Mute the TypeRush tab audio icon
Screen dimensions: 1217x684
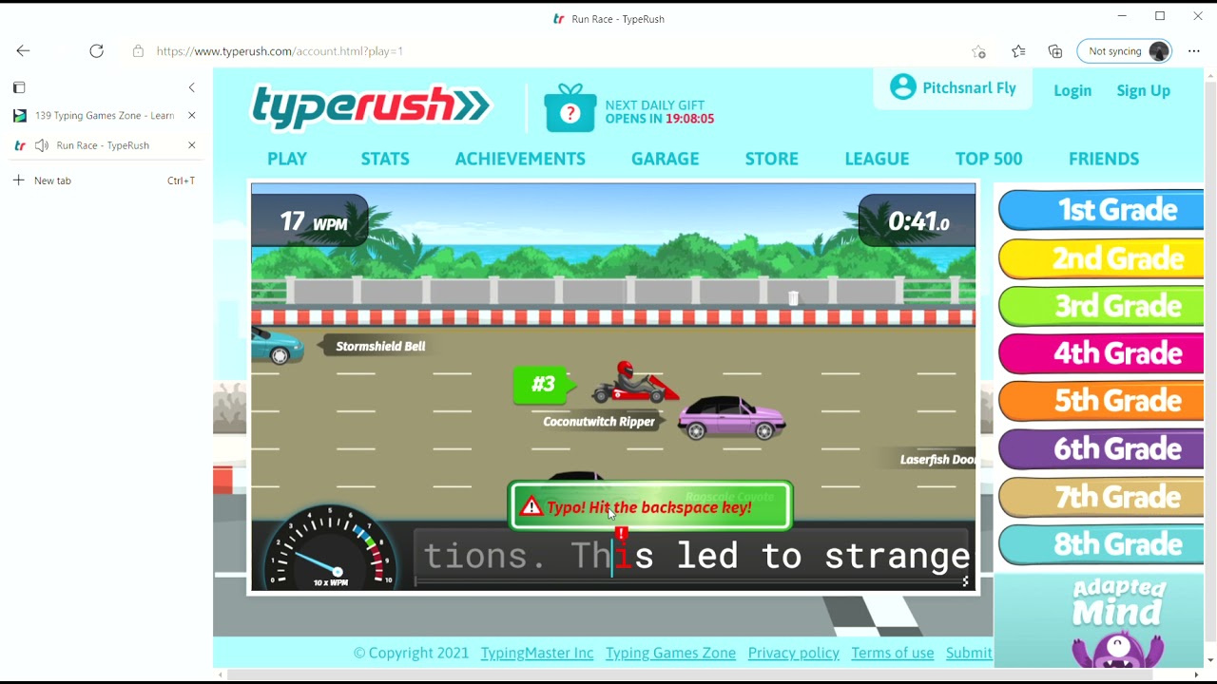point(41,145)
